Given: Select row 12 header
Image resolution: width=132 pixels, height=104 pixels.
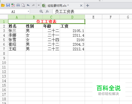Looking at the screenshot, I should click(4, 72).
